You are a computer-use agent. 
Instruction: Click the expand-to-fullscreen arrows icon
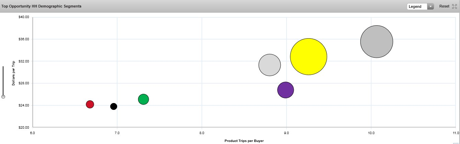click(x=455, y=6)
